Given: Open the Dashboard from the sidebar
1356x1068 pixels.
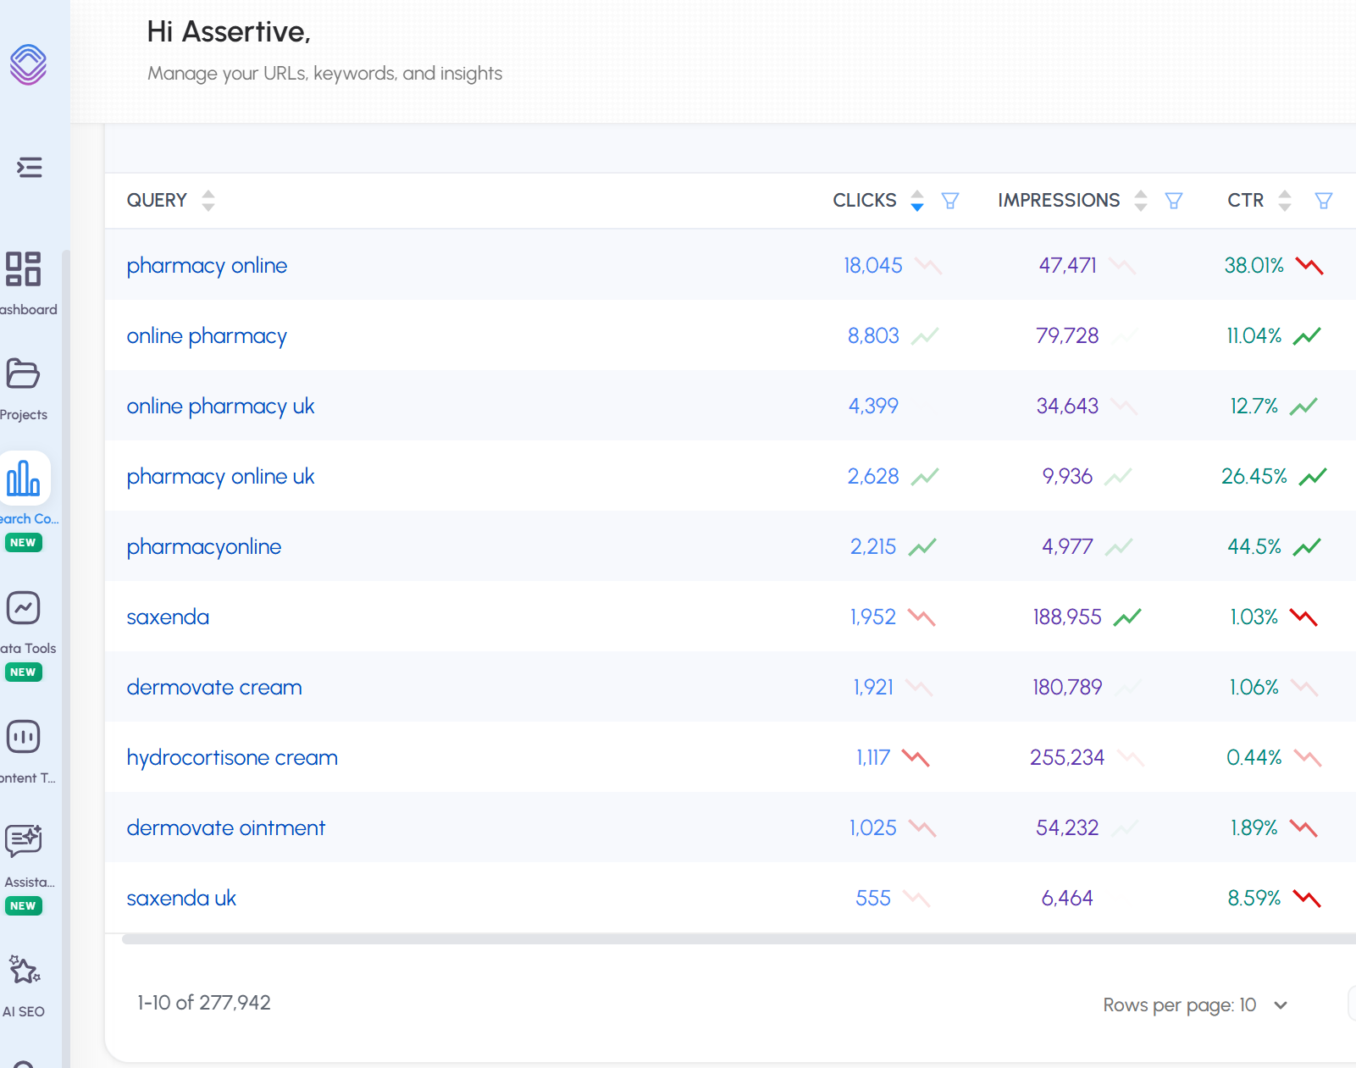Looking at the screenshot, I should 24,269.
